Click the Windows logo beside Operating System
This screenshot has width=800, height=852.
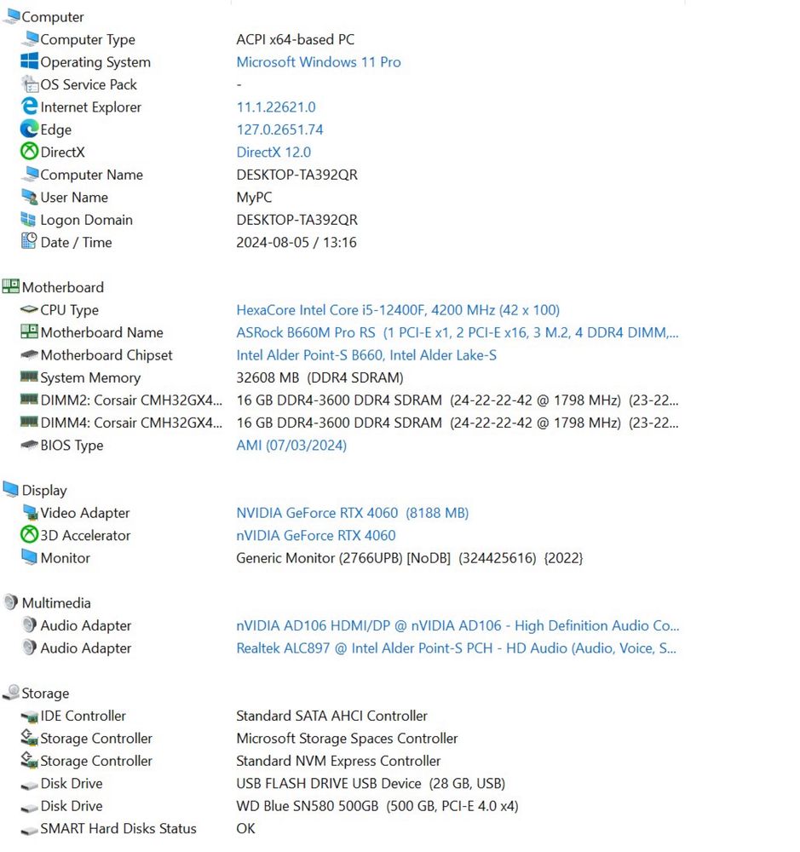[x=29, y=61]
